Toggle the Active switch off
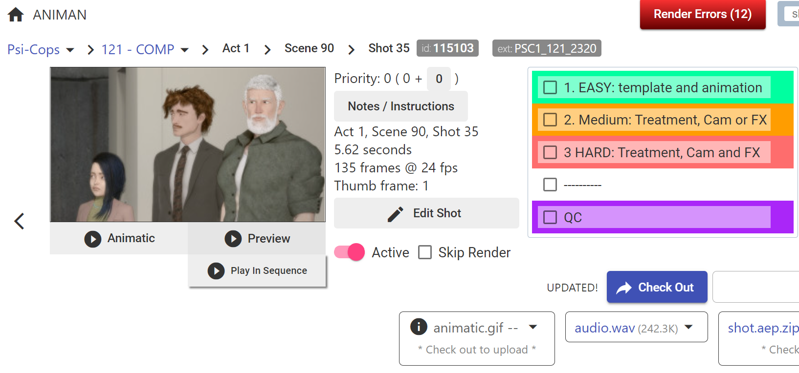 (349, 252)
